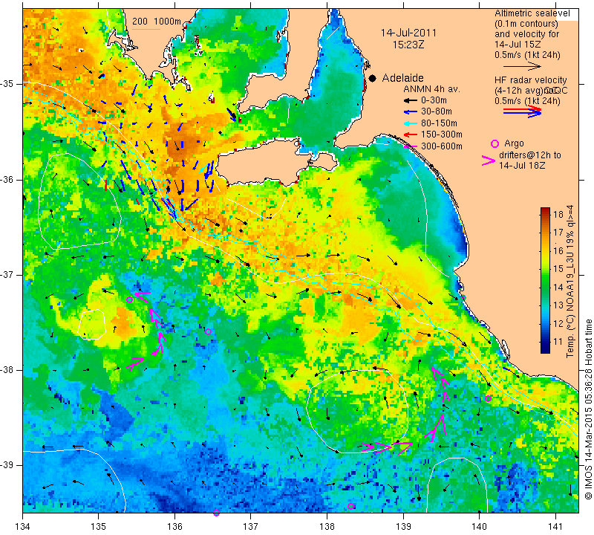Click the 137 longitude axis label

click(250, 527)
